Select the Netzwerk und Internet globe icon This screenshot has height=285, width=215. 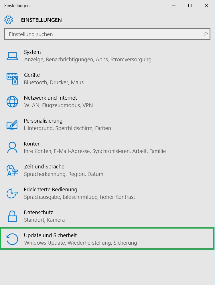tap(12, 102)
